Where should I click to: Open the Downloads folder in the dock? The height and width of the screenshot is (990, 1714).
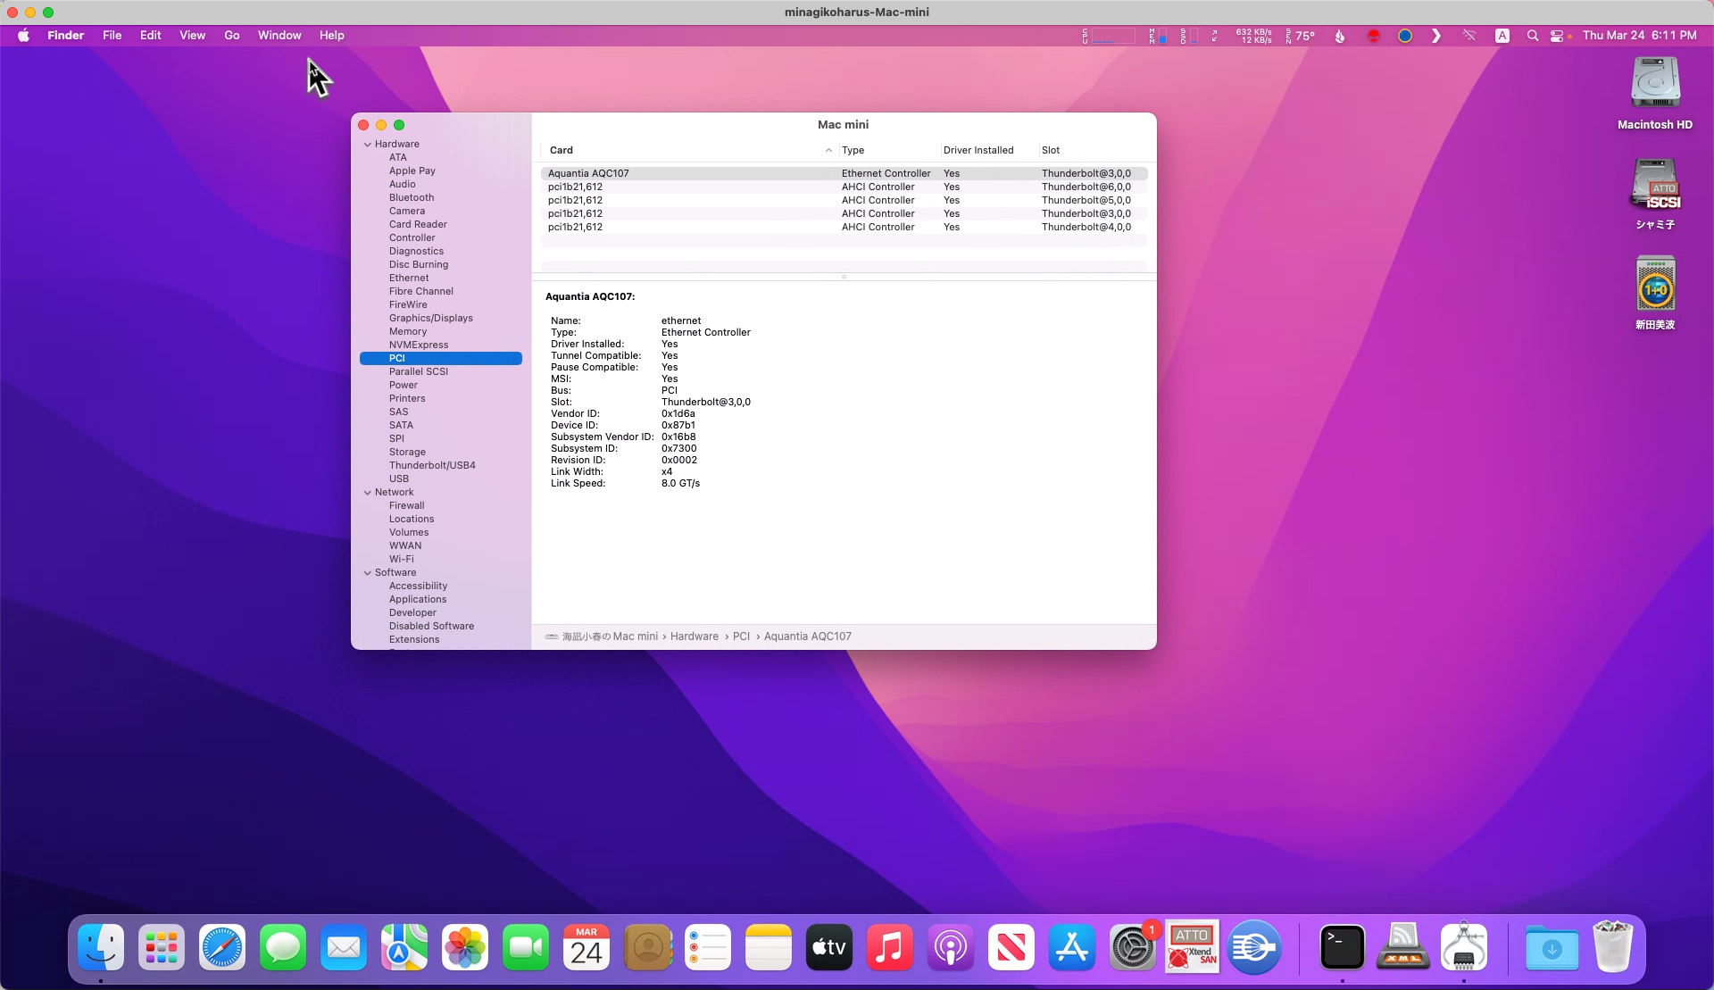point(1552,947)
